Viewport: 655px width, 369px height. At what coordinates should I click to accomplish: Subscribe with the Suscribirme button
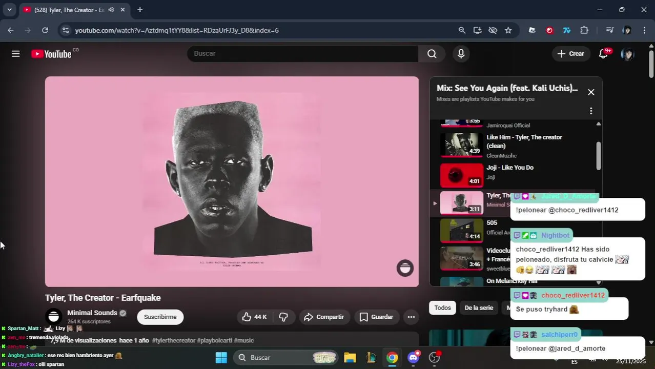(160, 317)
